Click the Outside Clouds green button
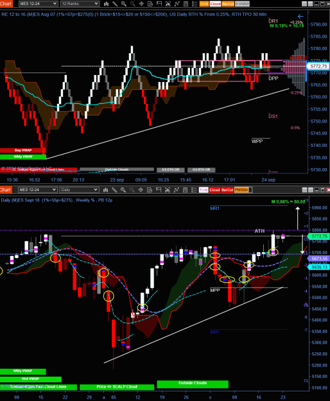330x401 pixels. click(x=193, y=384)
